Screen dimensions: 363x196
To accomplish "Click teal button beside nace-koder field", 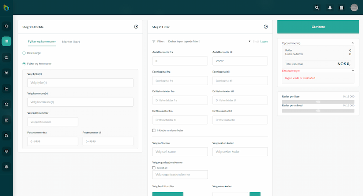I will pos(255,194).
